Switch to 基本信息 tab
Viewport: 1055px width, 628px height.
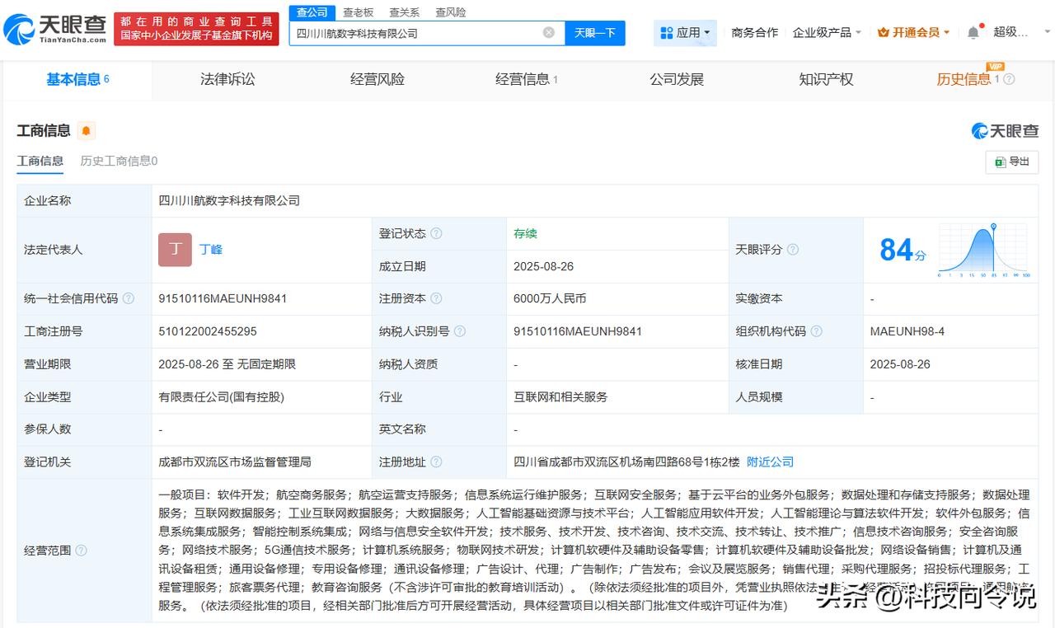77,79
